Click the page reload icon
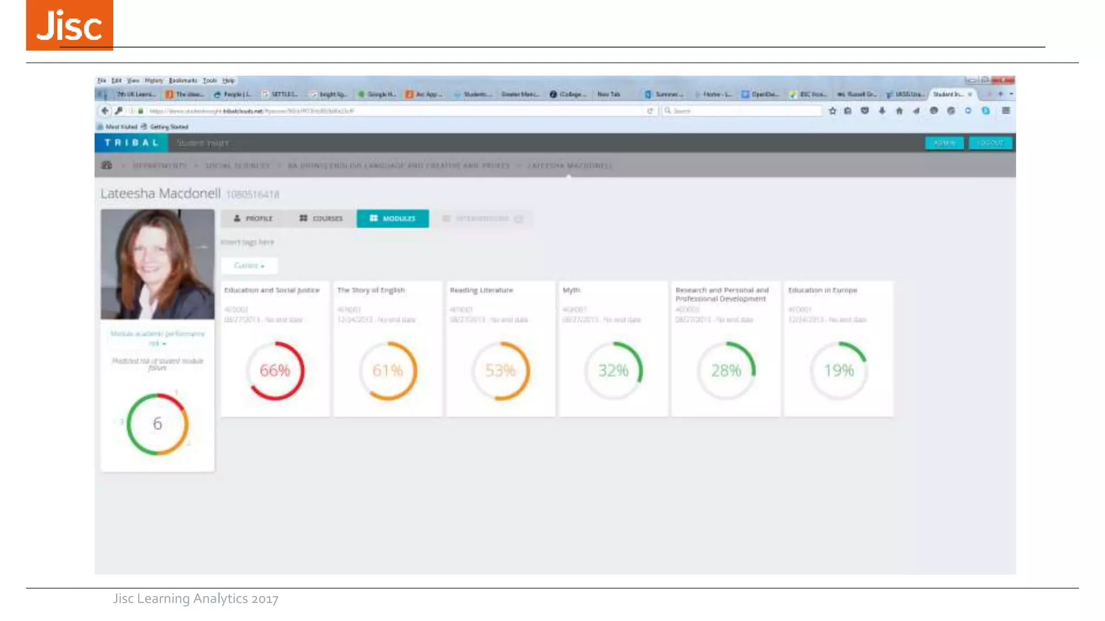 pos(650,111)
